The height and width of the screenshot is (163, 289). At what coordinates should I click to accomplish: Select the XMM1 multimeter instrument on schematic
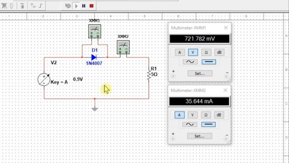point(94,31)
